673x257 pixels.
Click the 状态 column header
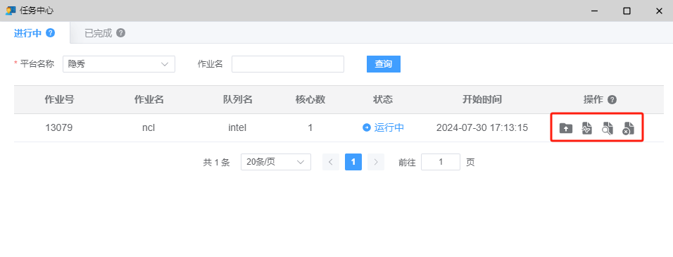point(383,99)
